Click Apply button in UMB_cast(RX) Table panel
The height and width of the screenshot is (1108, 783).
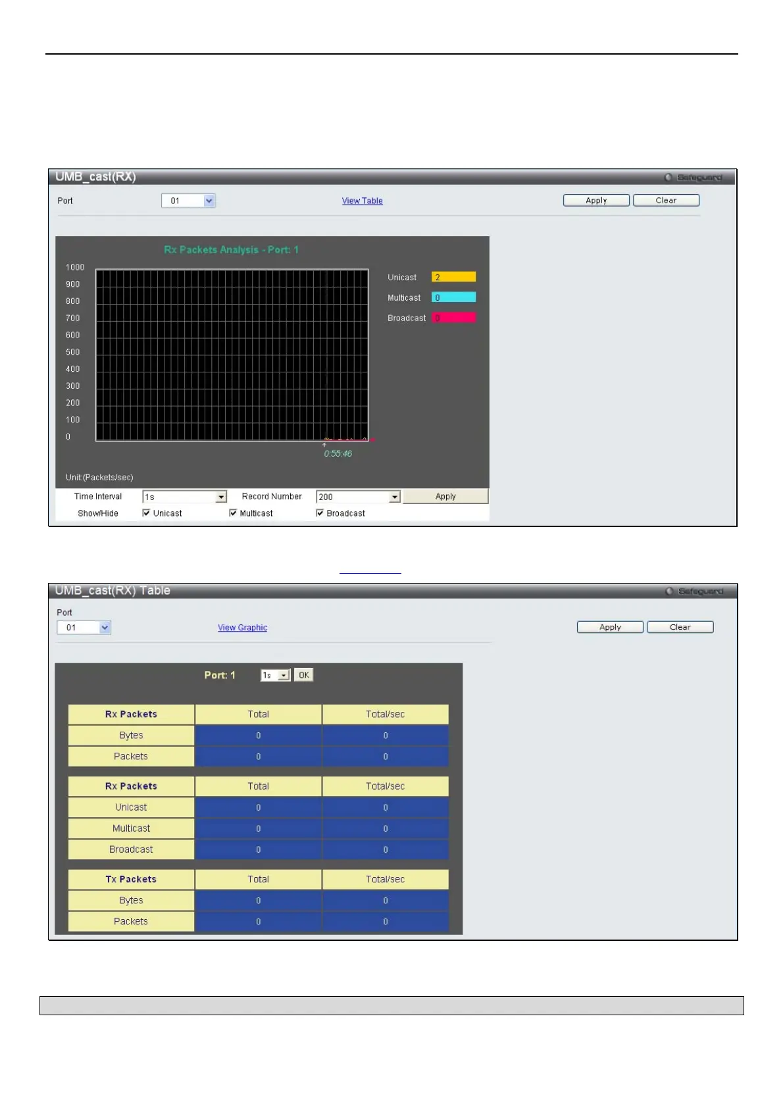(610, 627)
